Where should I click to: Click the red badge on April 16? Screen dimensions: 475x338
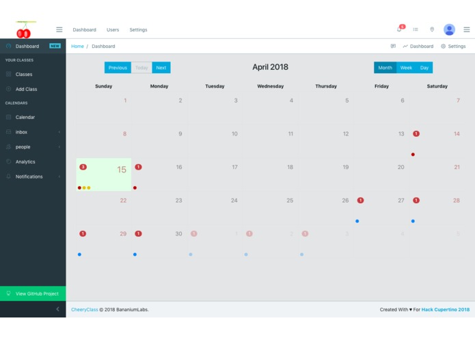pyautogui.click(x=139, y=167)
